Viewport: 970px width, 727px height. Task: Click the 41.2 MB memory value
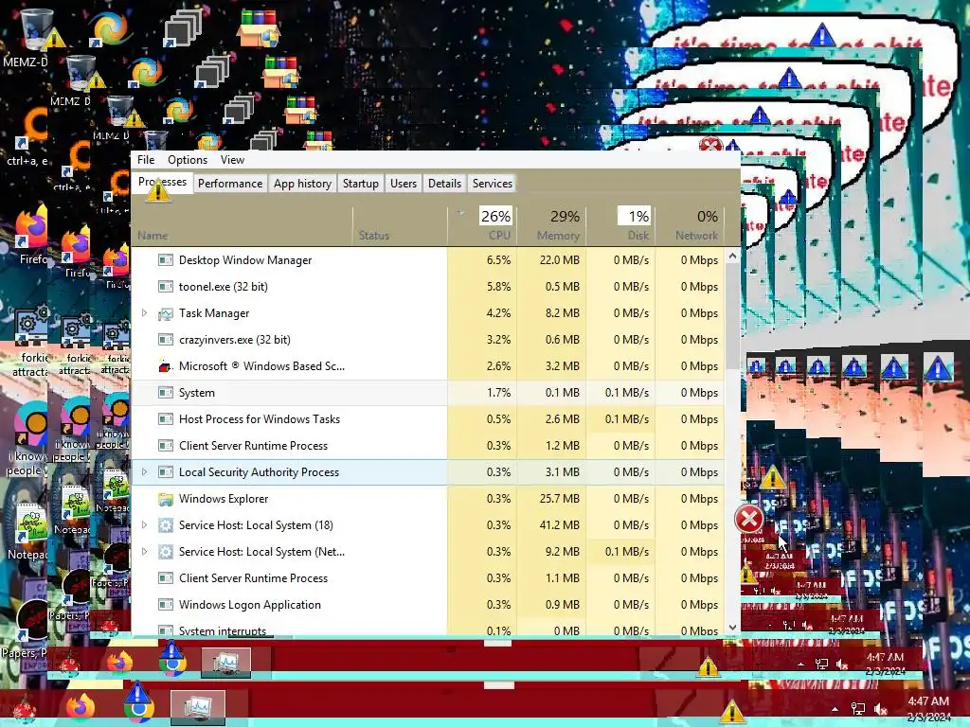tap(559, 524)
